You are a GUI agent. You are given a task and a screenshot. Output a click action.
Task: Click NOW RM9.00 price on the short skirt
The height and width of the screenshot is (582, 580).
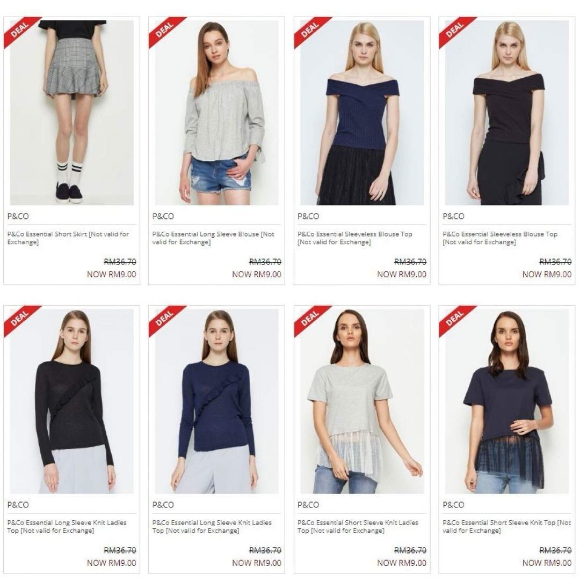tap(112, 274)
